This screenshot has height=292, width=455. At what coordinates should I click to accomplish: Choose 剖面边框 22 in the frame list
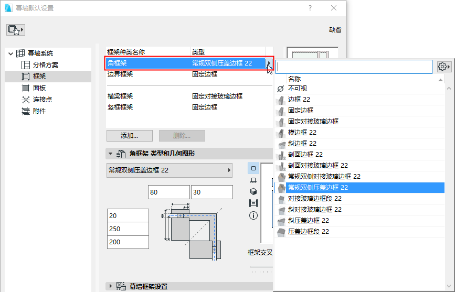(x=359, y=155)
